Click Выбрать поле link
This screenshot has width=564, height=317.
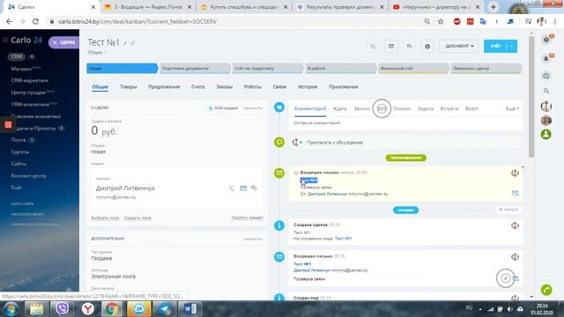click(x=105, y=218)
